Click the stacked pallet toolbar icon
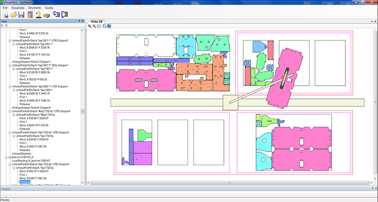Viewport: 378px width, 202px height. tap(46, 15)
